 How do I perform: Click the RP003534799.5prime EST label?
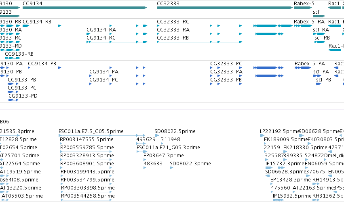coord(87,180)
